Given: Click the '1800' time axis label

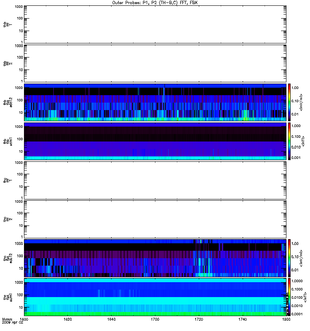Looking at the screenshot, I should tap(286, 319).
